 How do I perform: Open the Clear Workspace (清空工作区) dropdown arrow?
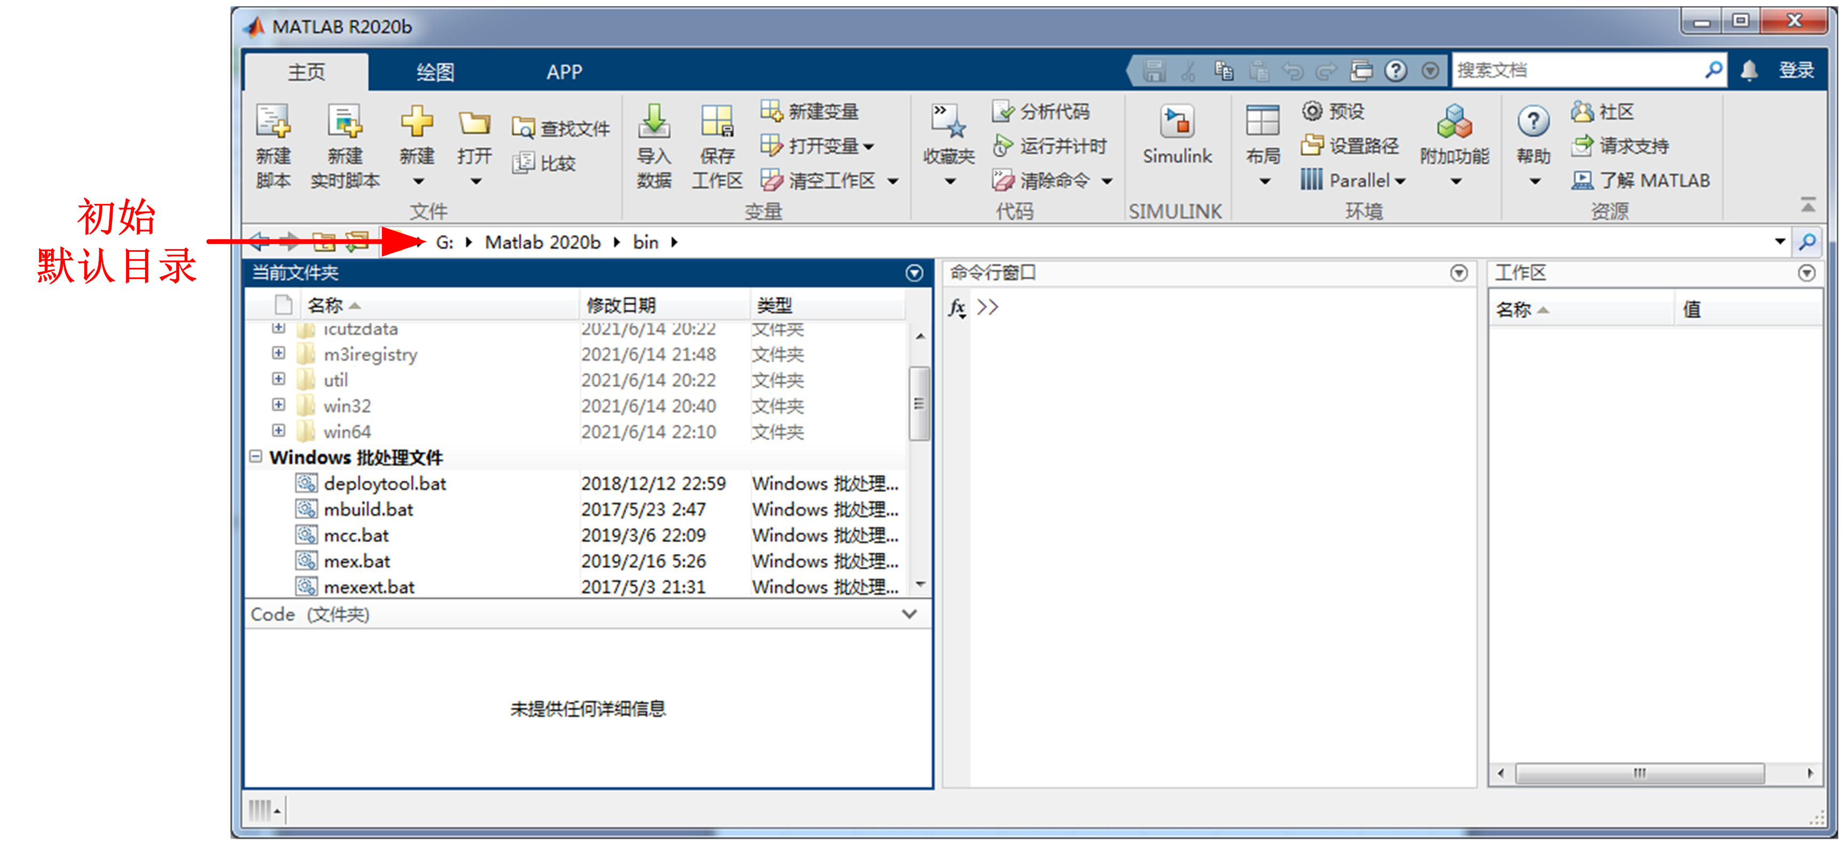coord(892,181)
